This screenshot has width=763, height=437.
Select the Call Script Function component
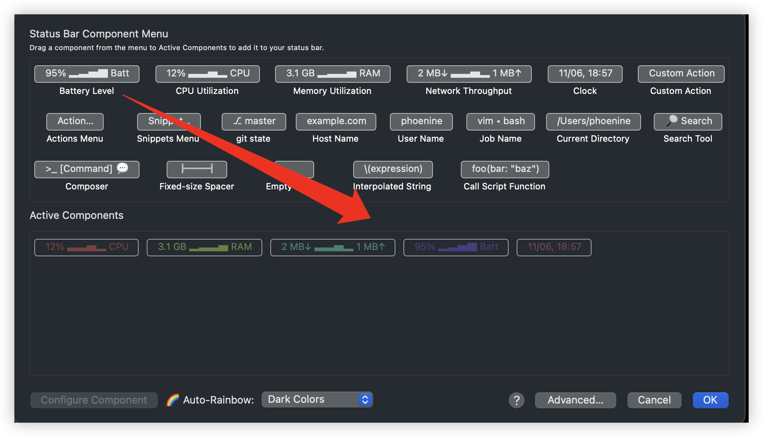[505, 170]
